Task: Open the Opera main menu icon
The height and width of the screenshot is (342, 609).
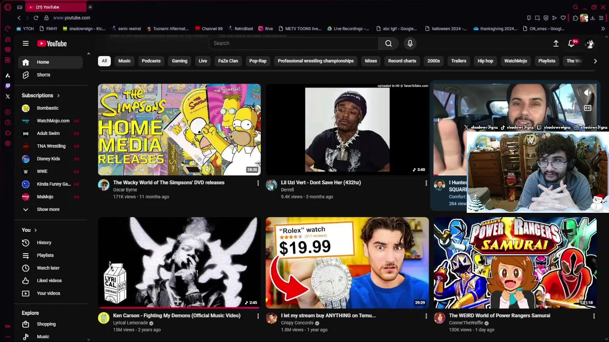Action: click(x=8, y=7)
